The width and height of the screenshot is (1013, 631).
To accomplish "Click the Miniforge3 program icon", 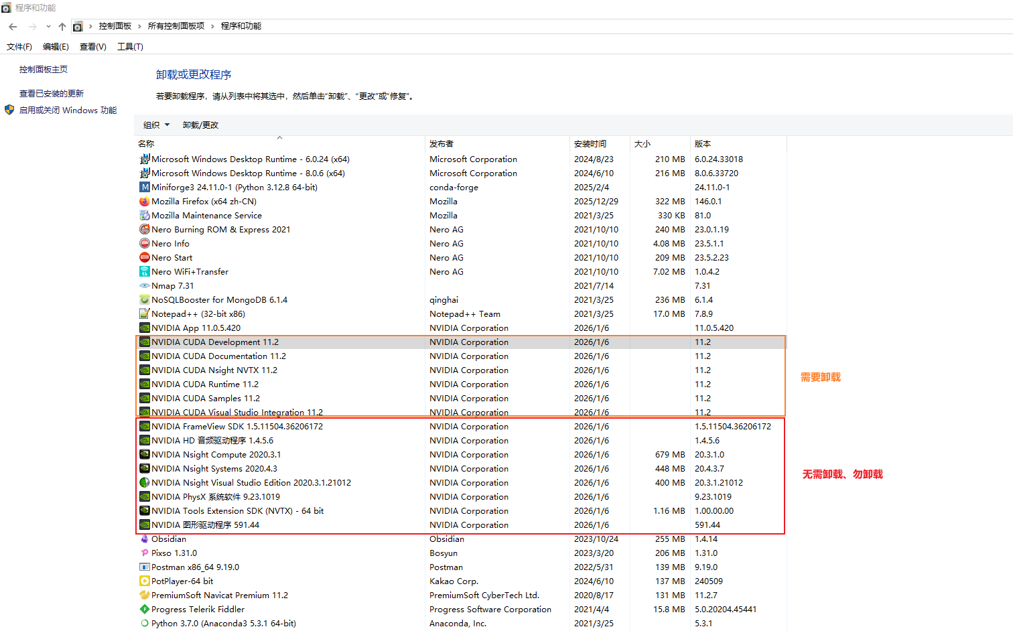I will (x=144, y=188).
